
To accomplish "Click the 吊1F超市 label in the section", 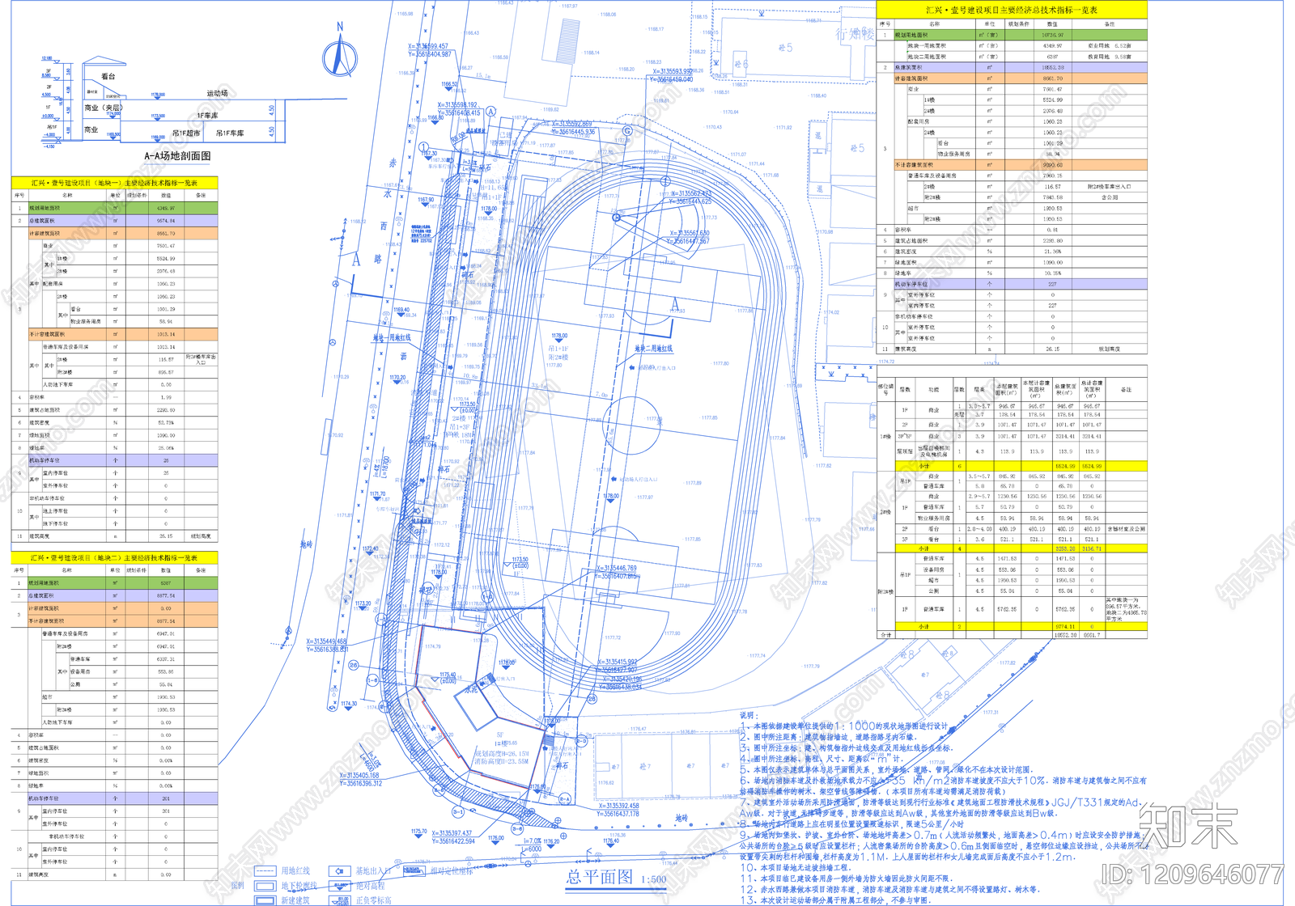I will pos(186,133).
